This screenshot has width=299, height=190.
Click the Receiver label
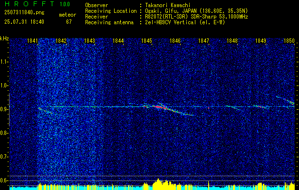coord(96,17)
